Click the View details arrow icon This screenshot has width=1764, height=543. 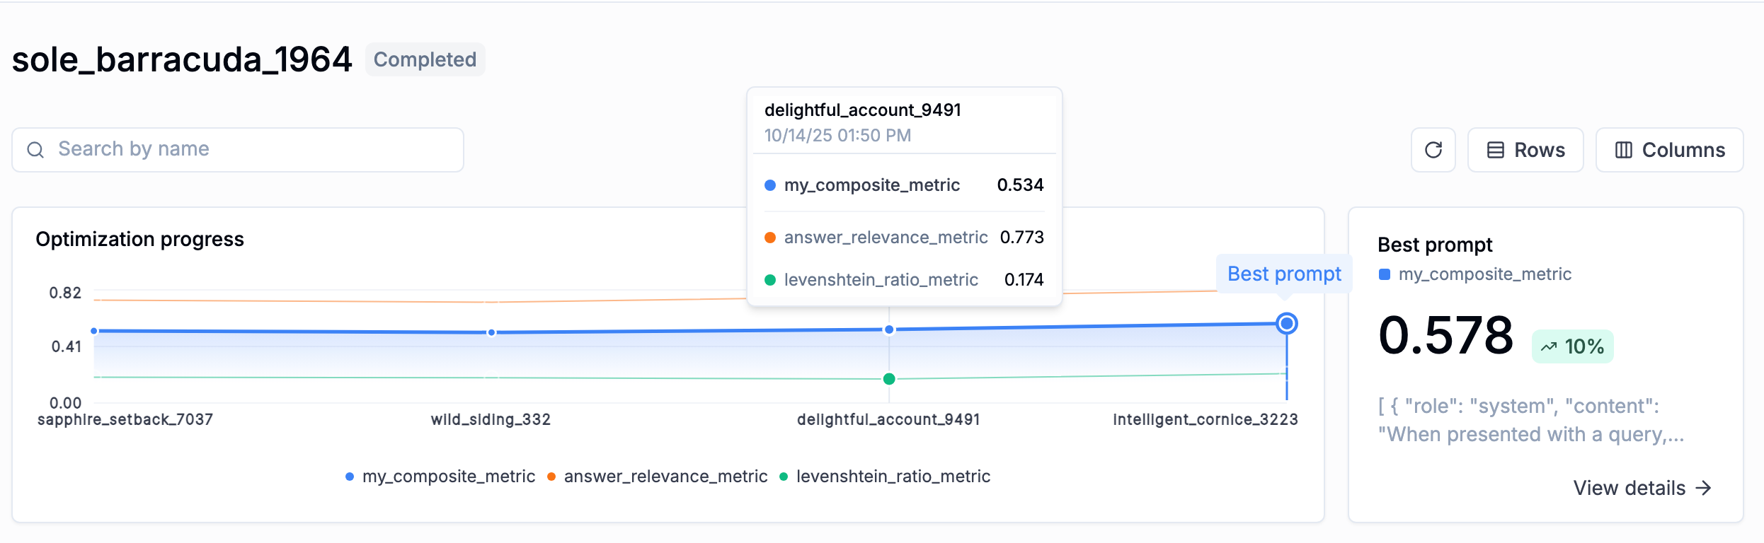click(x=1704, y=488)
